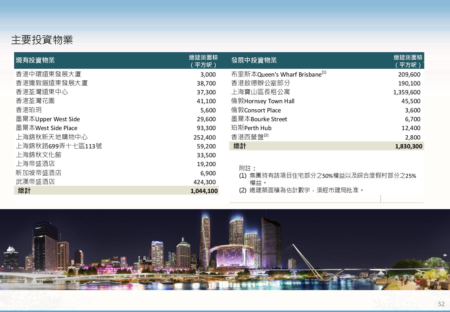Screen dimensions: 450x312
Task: Click the value 3,000
Action: click(208, 74)
